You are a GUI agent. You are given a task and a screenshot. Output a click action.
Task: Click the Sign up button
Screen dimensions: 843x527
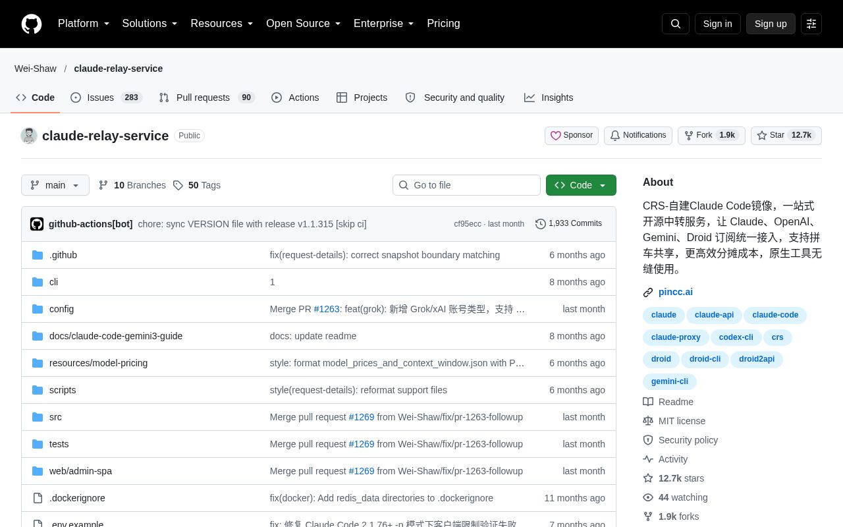(x=771, y=24)
